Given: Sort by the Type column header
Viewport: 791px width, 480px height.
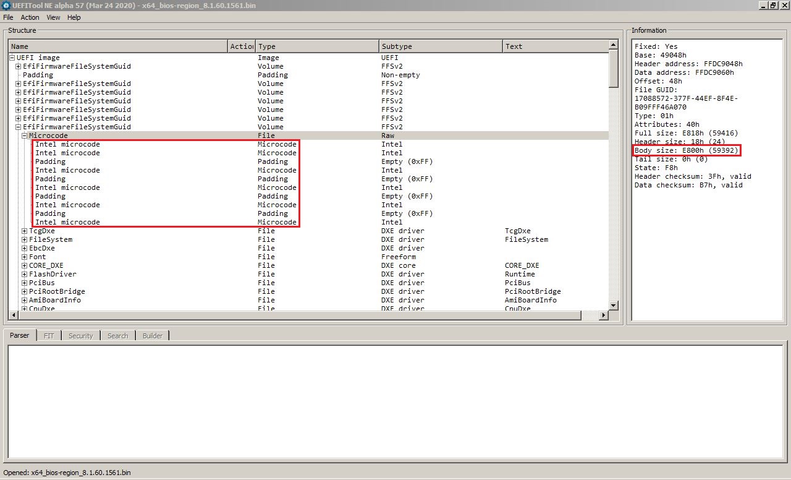Looking at the screenshot, I should tap(318, 46).
